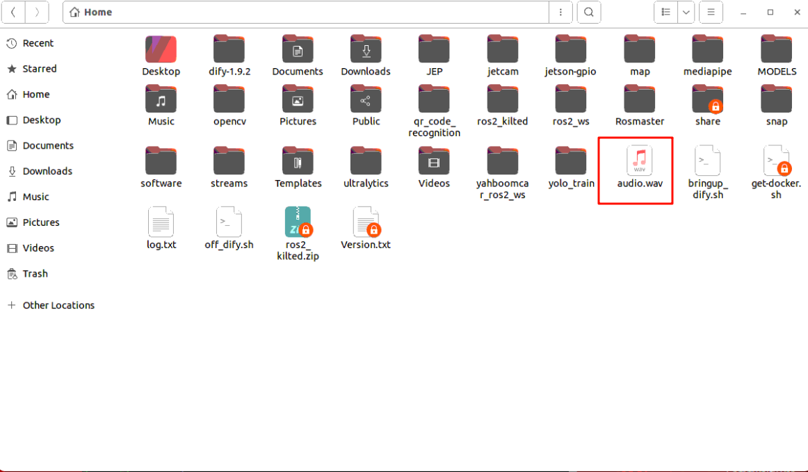Expand view options dropdown arrow

pyautogui.click(x=686, y=13)
